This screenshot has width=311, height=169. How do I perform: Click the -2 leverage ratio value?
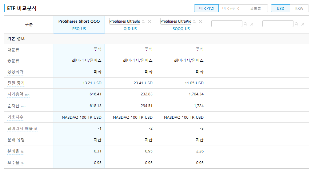[150, 129]
